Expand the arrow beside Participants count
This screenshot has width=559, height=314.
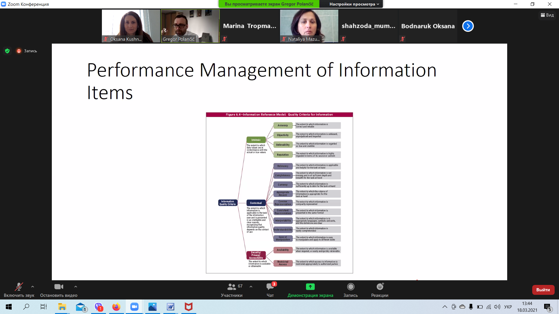point(251,287)
